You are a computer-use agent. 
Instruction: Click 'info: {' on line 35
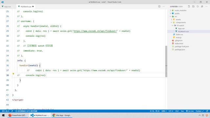click(21, 60)
